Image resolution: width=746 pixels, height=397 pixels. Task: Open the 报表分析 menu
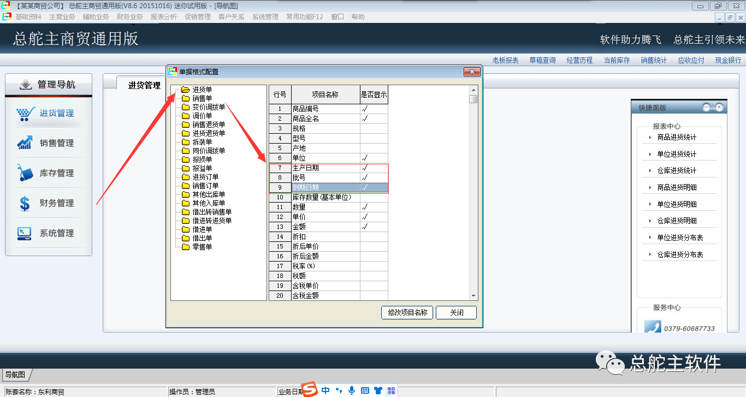(x=164, y=17)
